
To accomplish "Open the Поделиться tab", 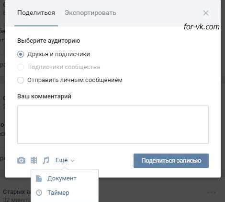I will [36, 13].
